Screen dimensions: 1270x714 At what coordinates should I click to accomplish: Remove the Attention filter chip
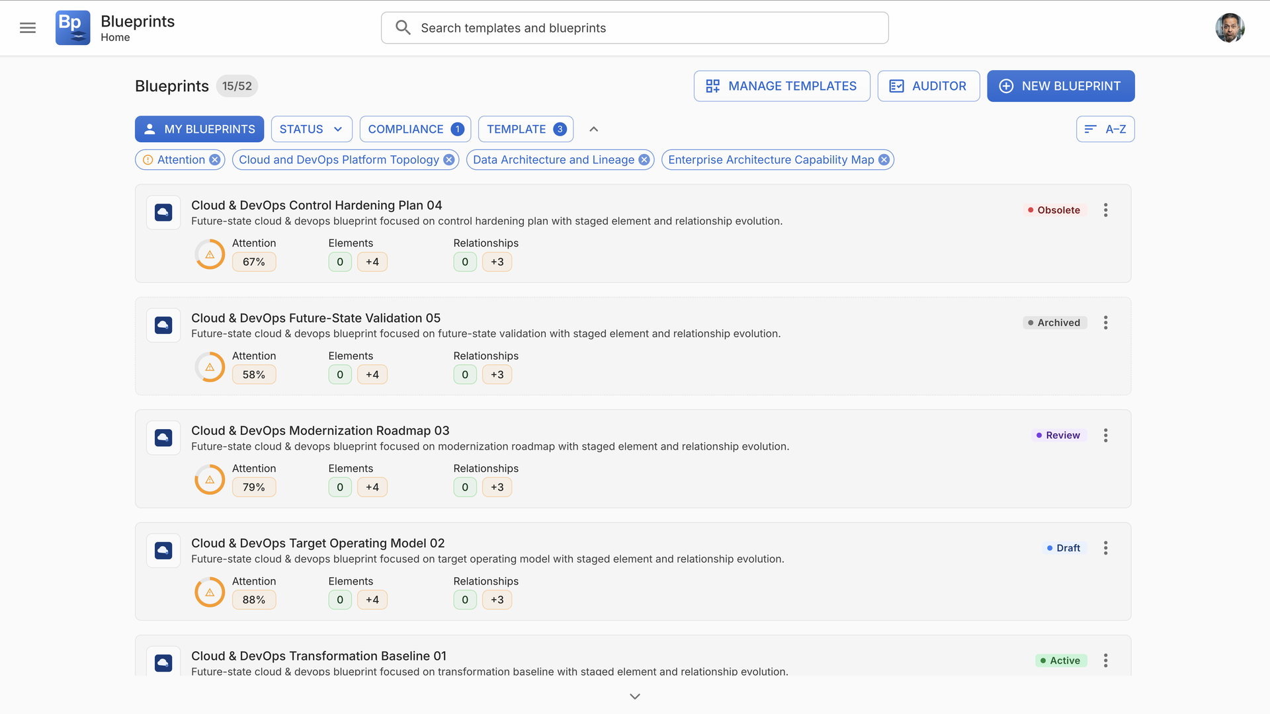(x=215, y=160)
